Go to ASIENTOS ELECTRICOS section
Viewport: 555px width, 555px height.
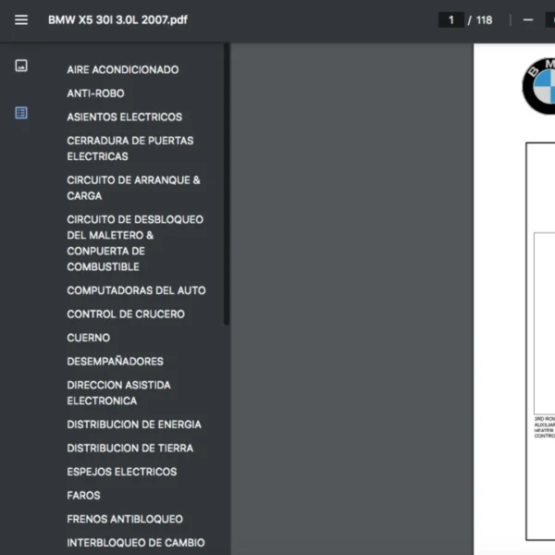[125, 117]
